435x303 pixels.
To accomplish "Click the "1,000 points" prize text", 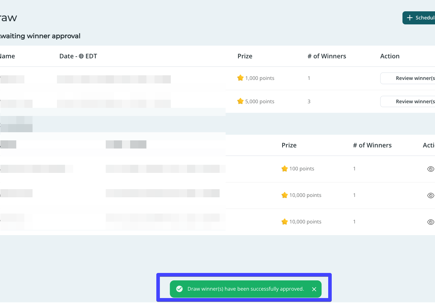I will pos(260,78).
